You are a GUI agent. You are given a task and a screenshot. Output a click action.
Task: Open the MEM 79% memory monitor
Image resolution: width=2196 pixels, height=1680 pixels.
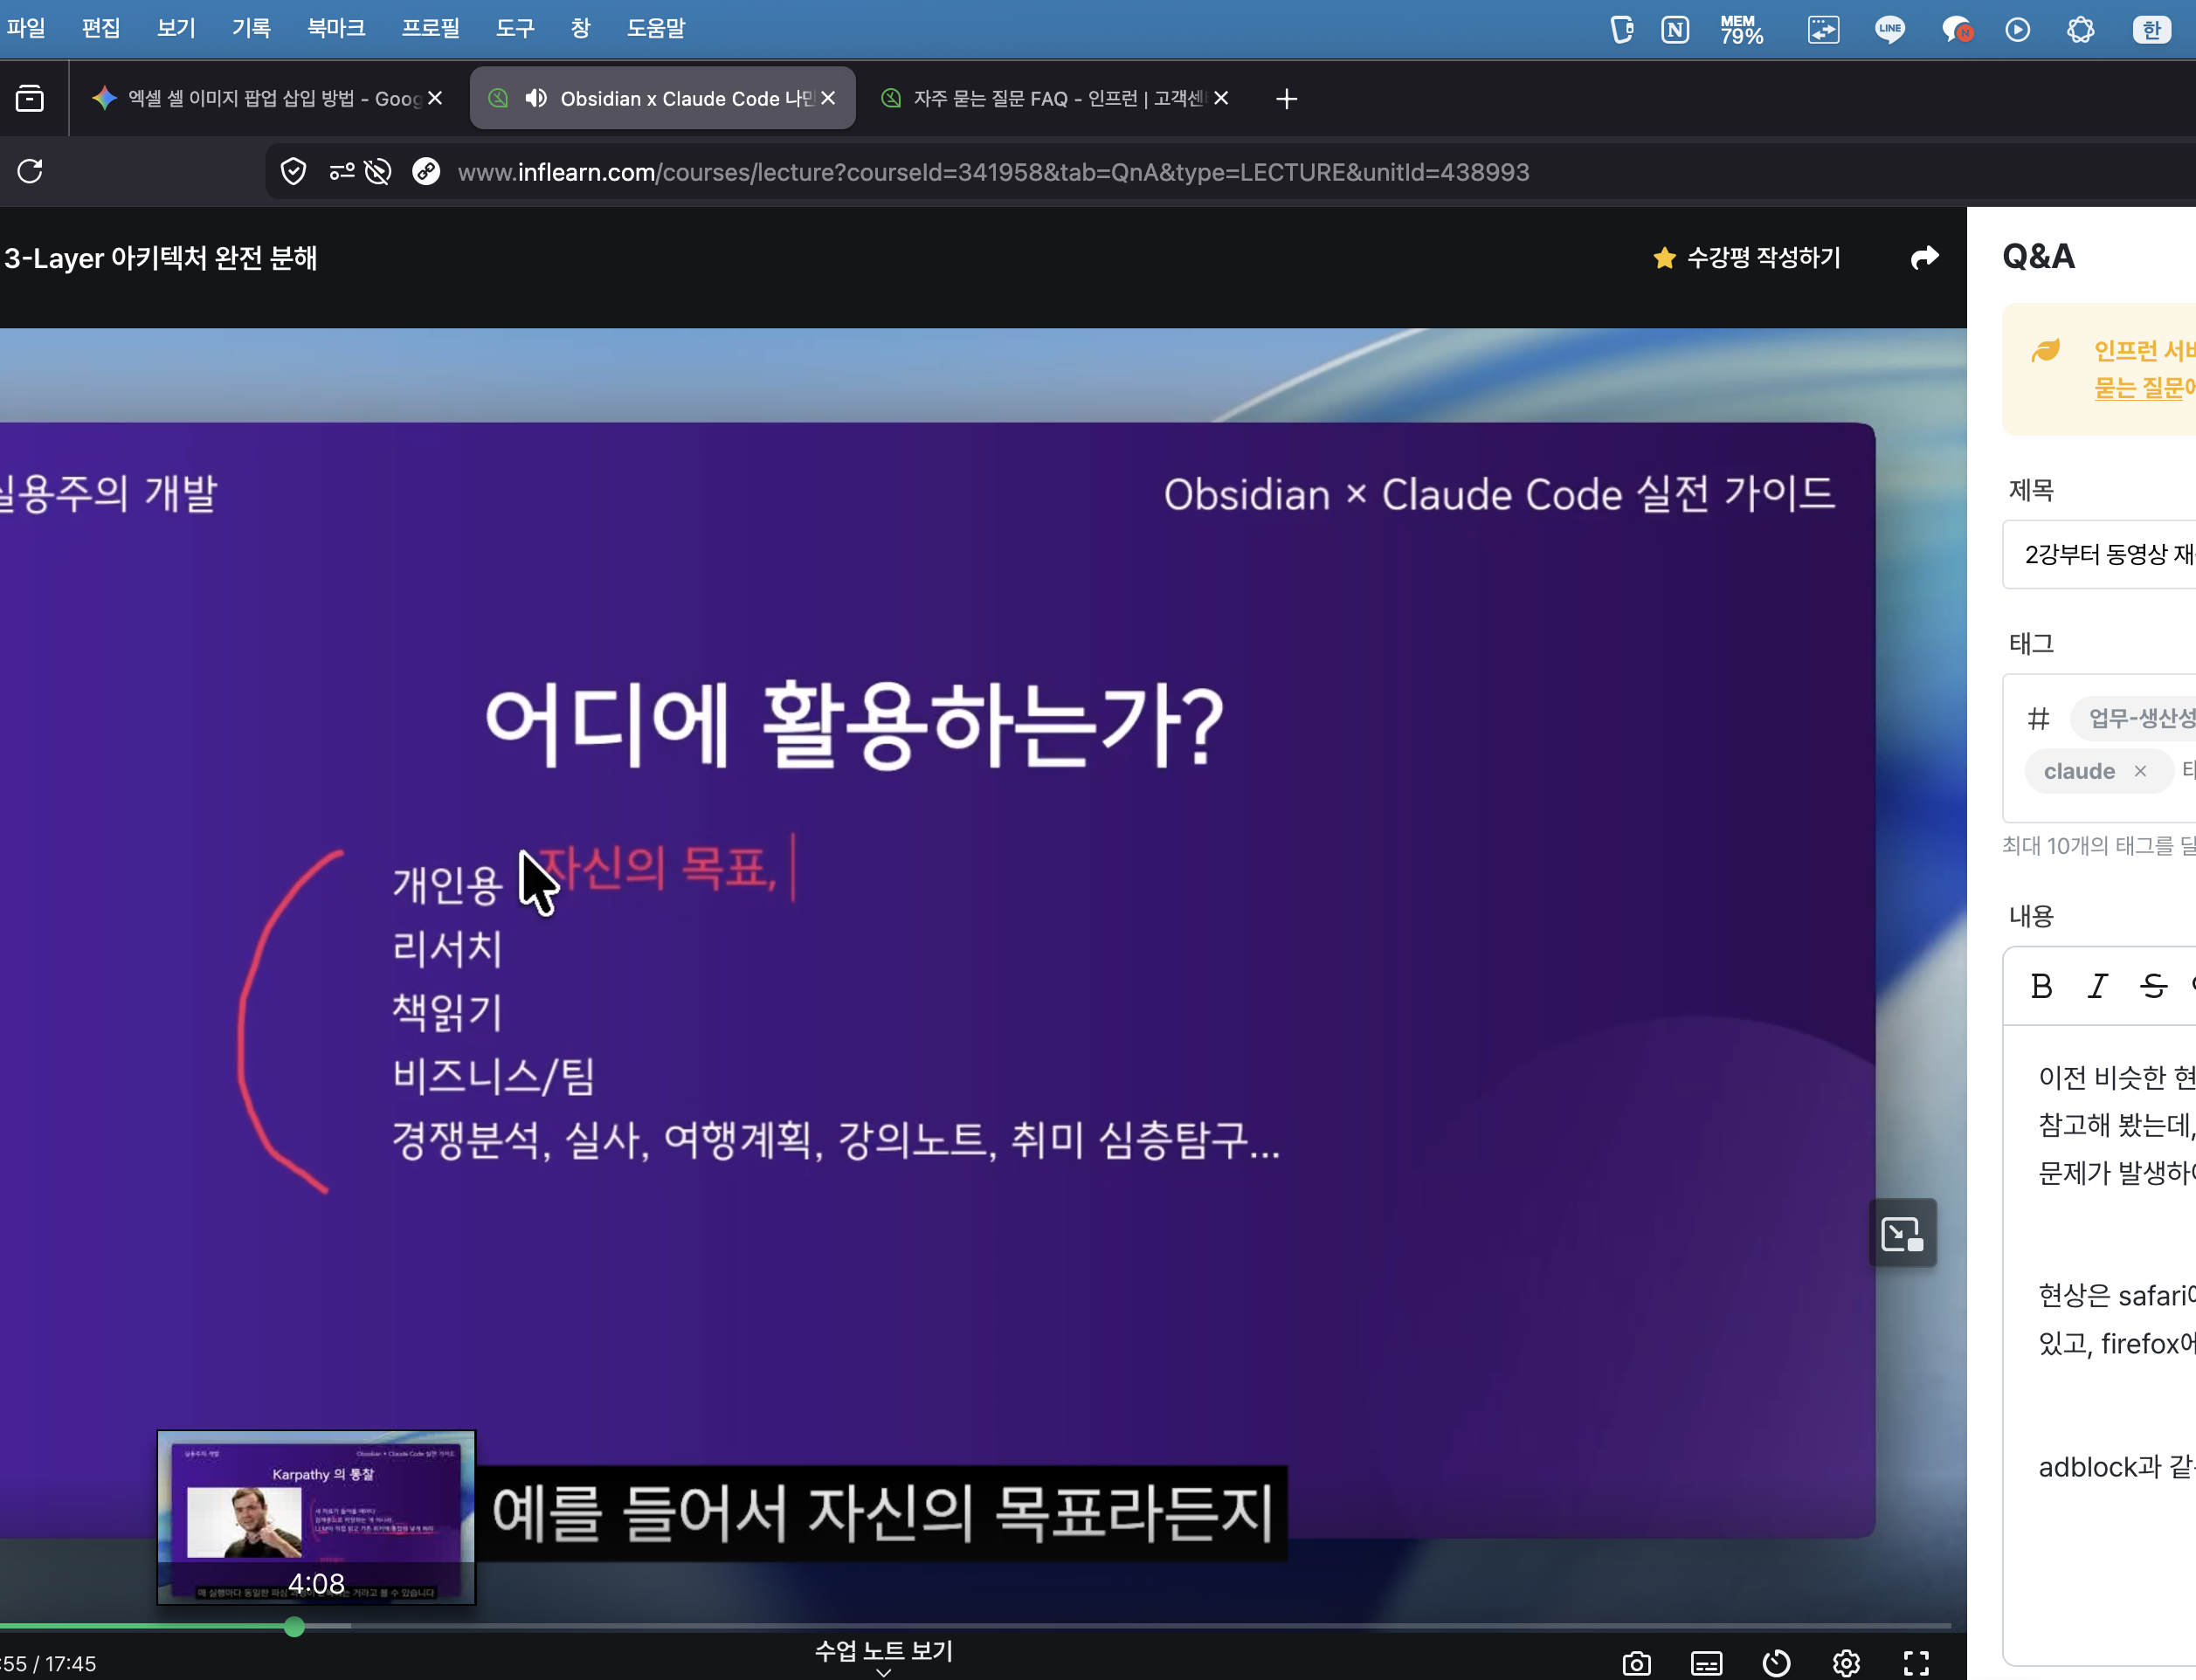[1742, 30]
